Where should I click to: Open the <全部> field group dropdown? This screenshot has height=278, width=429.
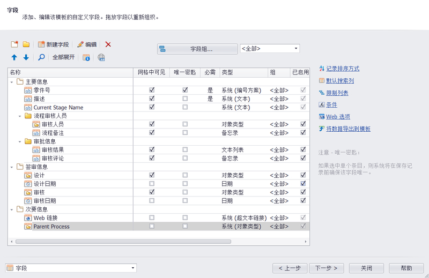(x=270, y=49)
